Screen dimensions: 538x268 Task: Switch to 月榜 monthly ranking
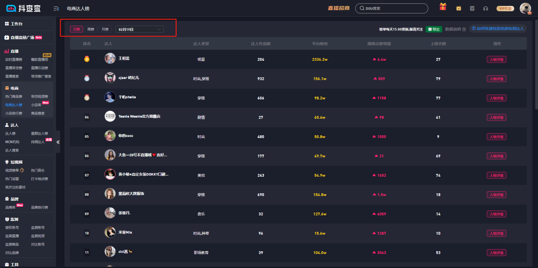(x=105, y=29)
